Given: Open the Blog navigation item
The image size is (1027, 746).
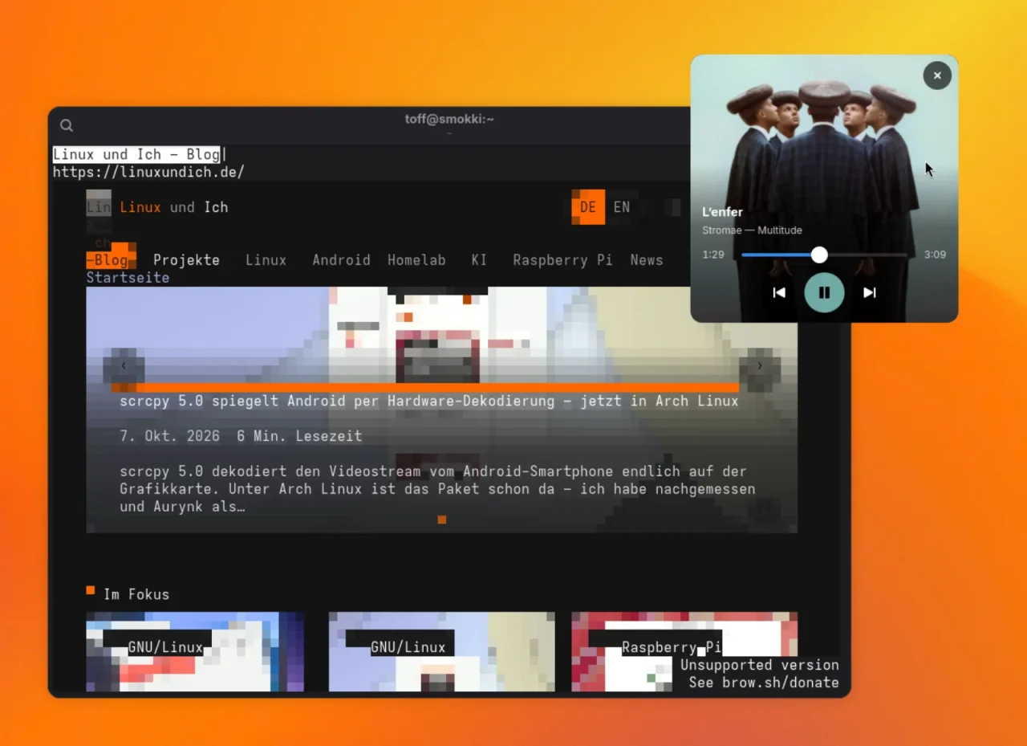Looking at the screenshot, I should [x=111, y=260].
